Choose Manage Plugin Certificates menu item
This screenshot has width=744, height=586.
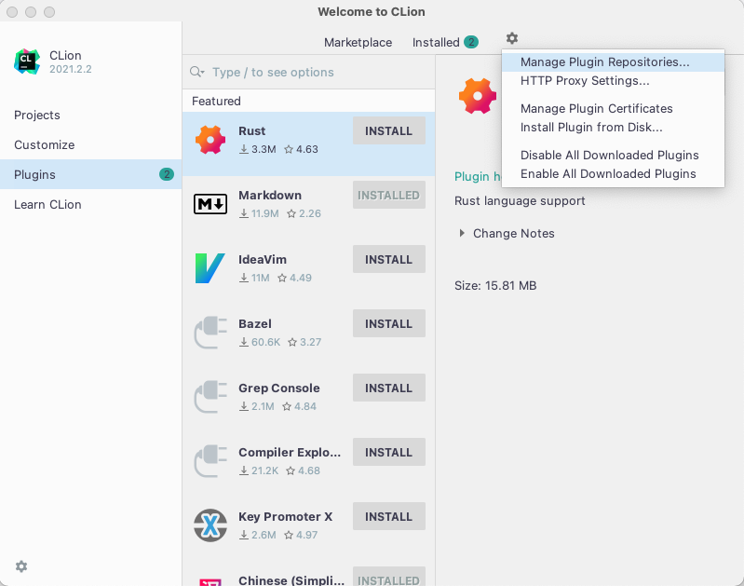(613, 109)
